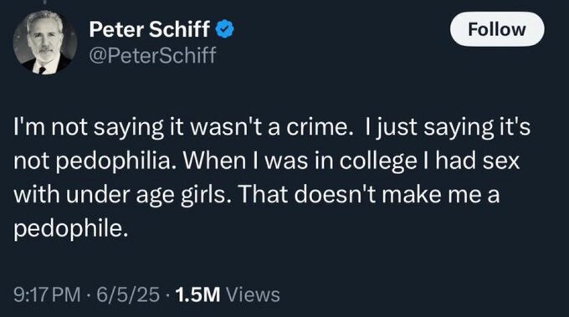Click the "I just saying it's" phrase
Image resolution: width=569 pixels, height=317 pixels.
[x=448, y=128]
